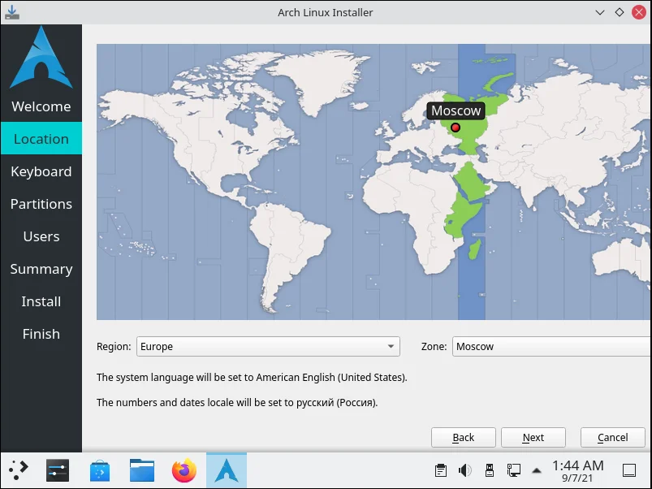Click the clock showing 1:44 AM
This screenshot has height=489, width=652.
pyautogui.click(x=577, y=470)
